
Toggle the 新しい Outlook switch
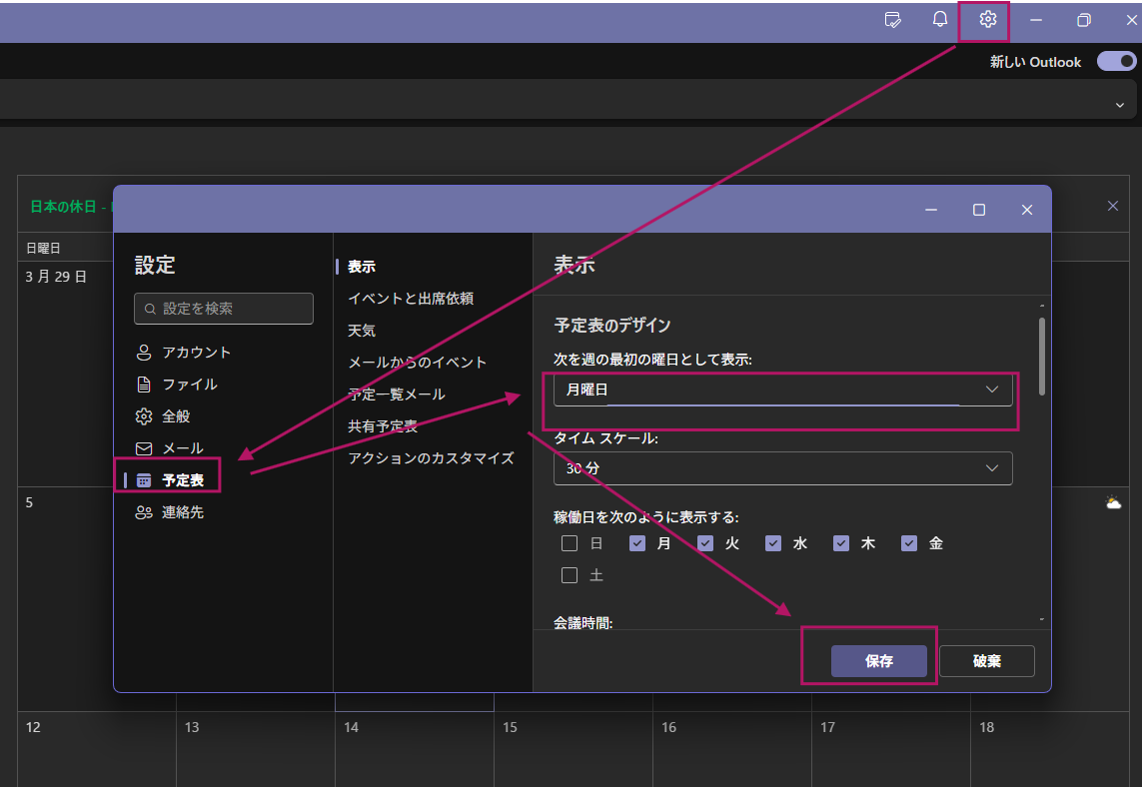coord(1116,61)
